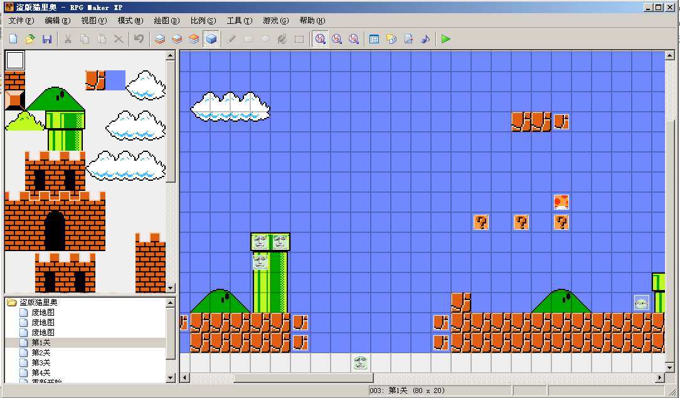This screenshot has width=680, height=398.
Task: Pick the small brick tile in tileset palette
Action: [15, 80]
